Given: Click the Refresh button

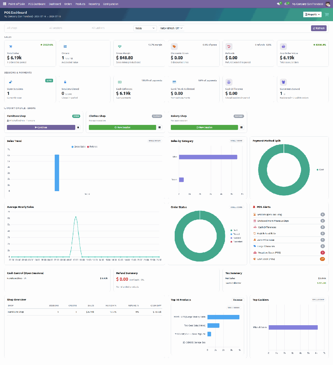Looking at the screenshot, I should [x=319, y=28].
